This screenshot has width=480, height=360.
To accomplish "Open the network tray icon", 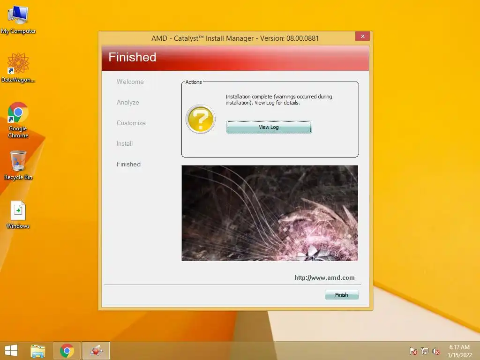I will tap(425, 351).
